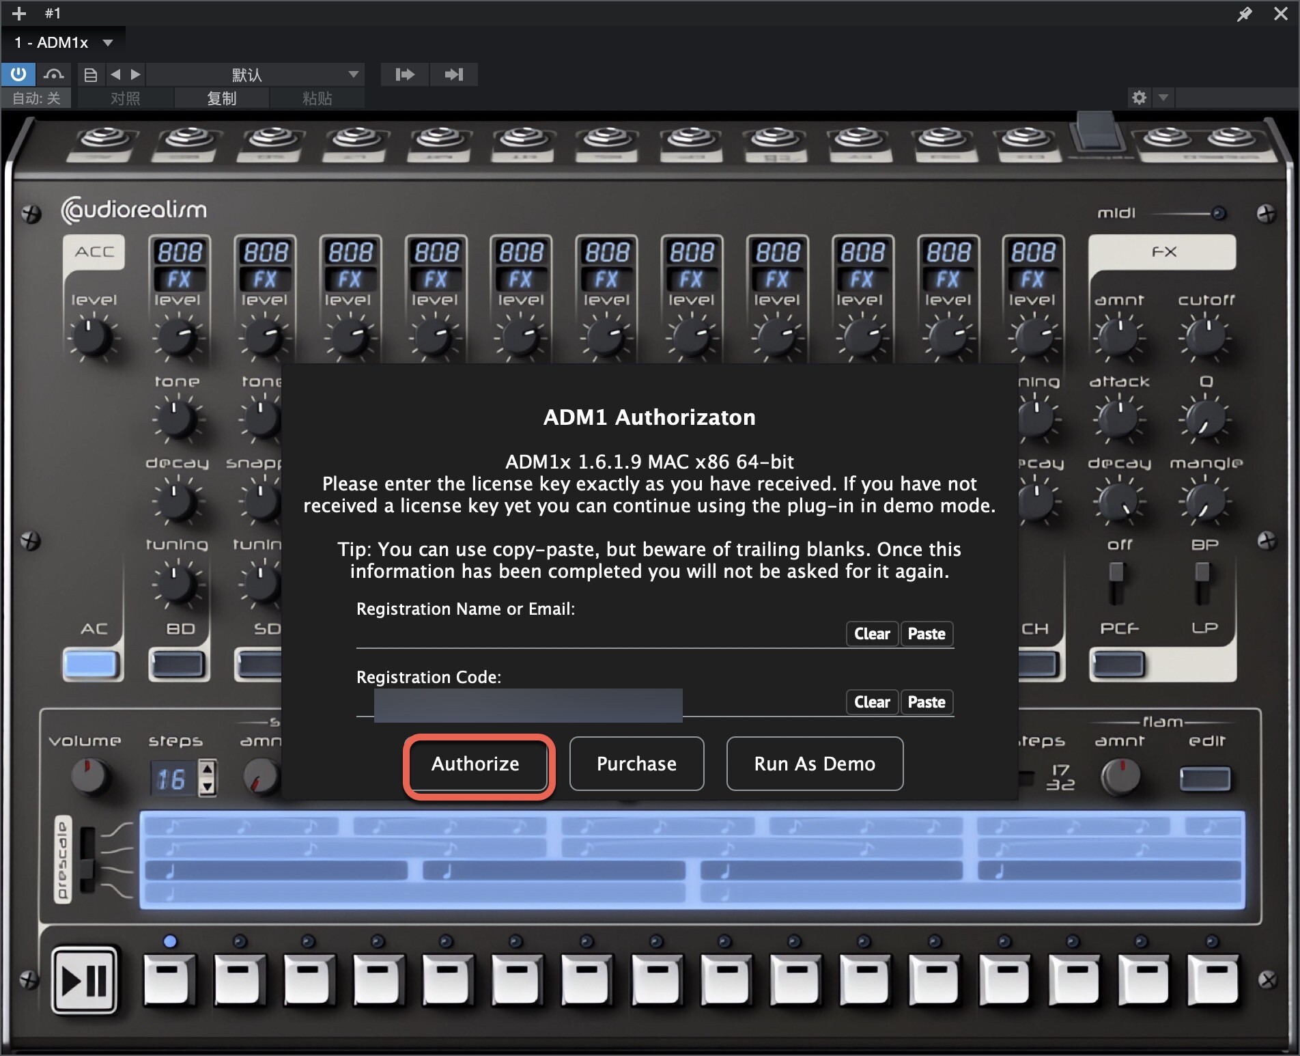Select the FX panel tab

pos(1163,252)
